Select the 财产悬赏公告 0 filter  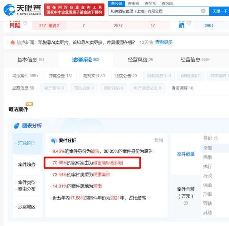click(147, 88)
